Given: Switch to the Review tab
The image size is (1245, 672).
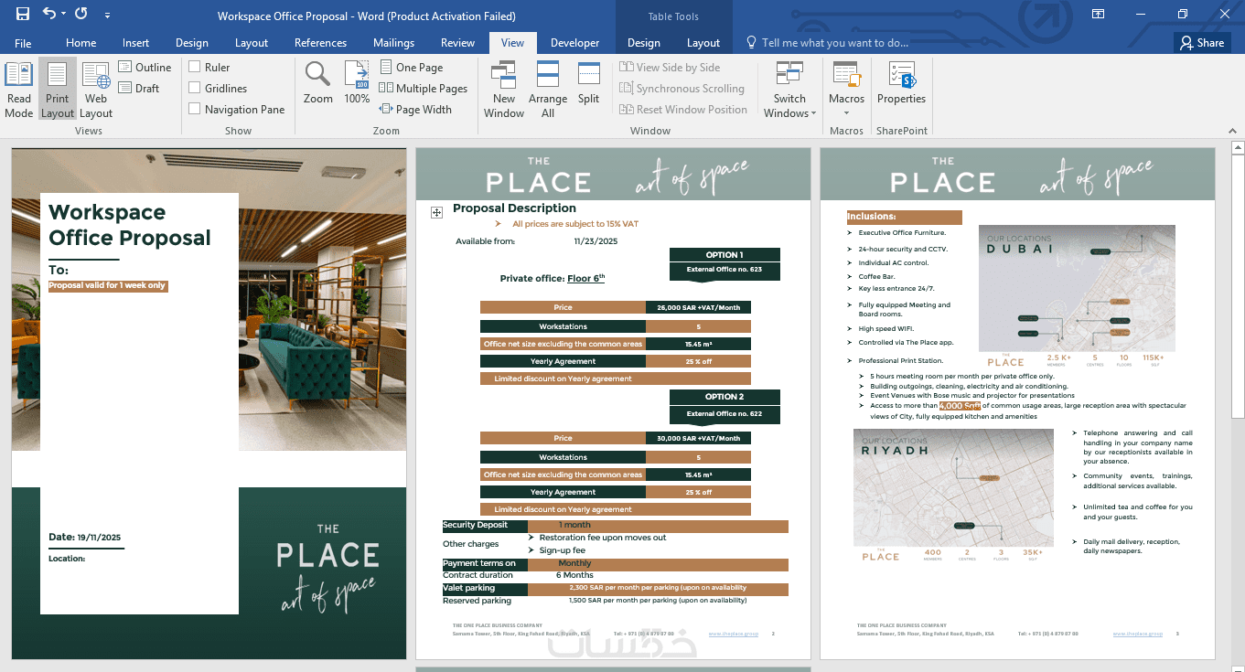Looking at the screenshot, I should (x=457, y=42).
